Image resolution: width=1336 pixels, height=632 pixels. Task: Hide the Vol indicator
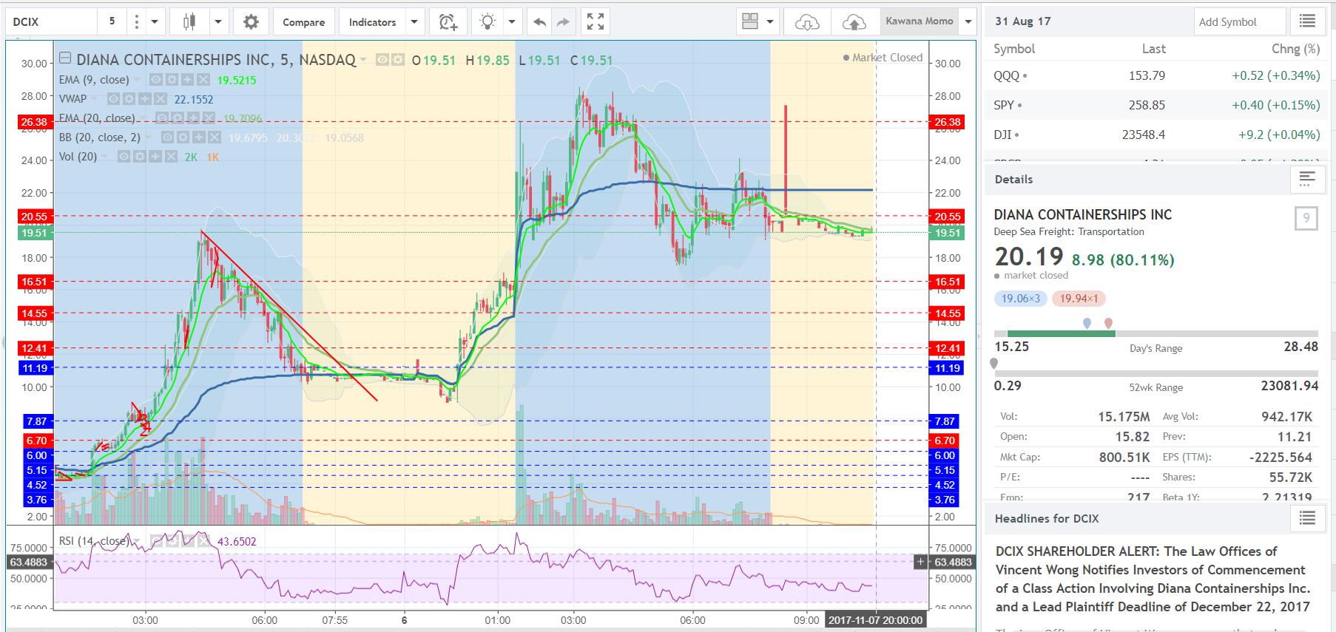124,157
